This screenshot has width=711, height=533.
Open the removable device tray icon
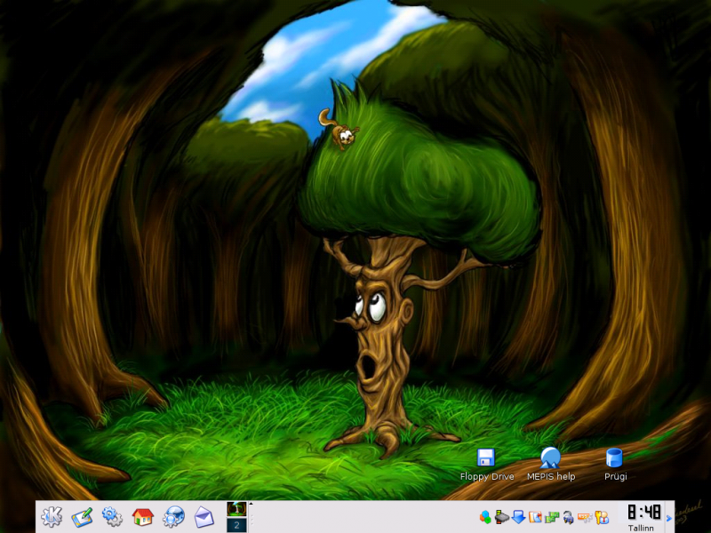tap(502, 517)
